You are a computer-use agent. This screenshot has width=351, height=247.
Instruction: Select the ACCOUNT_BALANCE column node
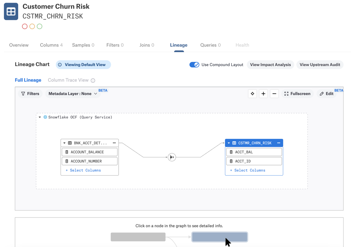pyautogui.click(x=90, y=152)
